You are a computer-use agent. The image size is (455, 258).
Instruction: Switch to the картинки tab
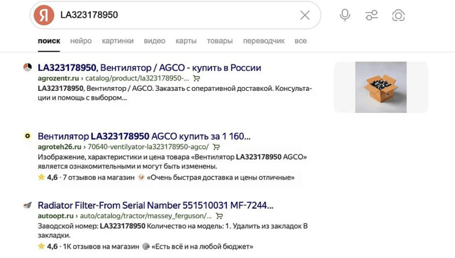118,41
